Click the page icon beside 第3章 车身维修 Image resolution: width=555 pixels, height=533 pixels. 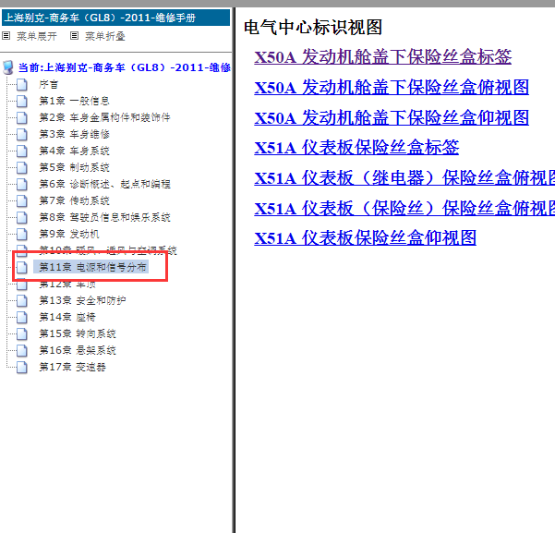[x=22, y=134]
